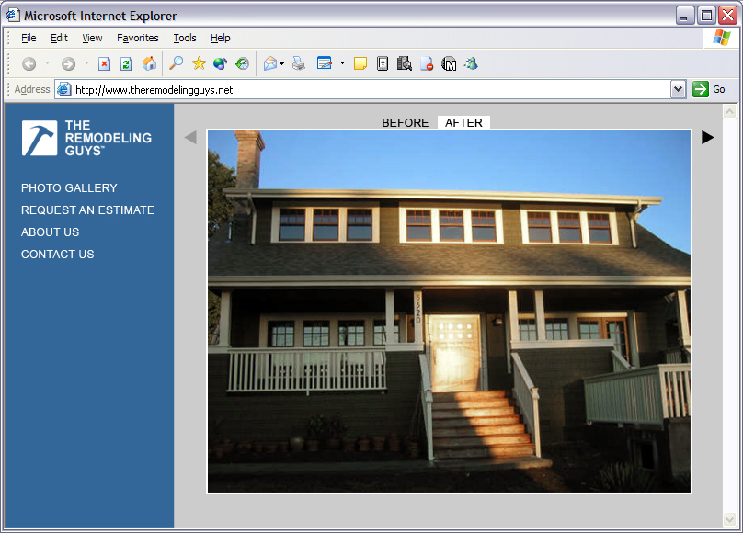Click the Stop loading toolbar icon
The image size is (743, 533).
pos(104,63)
